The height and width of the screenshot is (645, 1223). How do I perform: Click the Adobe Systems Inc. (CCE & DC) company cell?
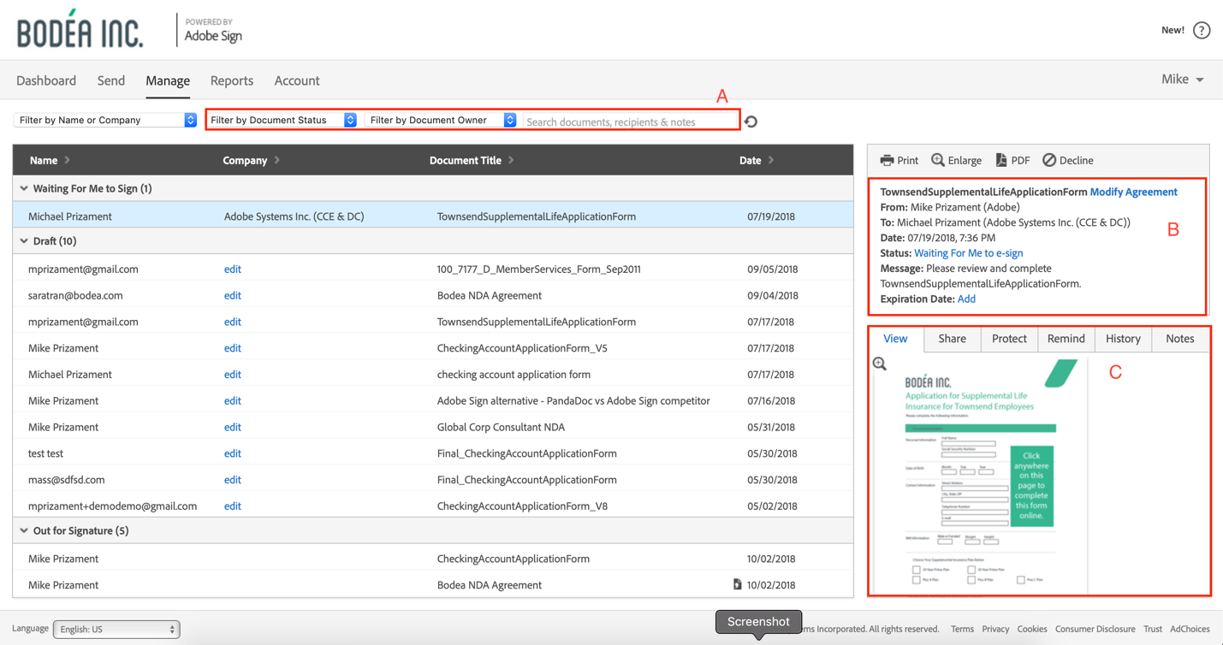point(294,216)
